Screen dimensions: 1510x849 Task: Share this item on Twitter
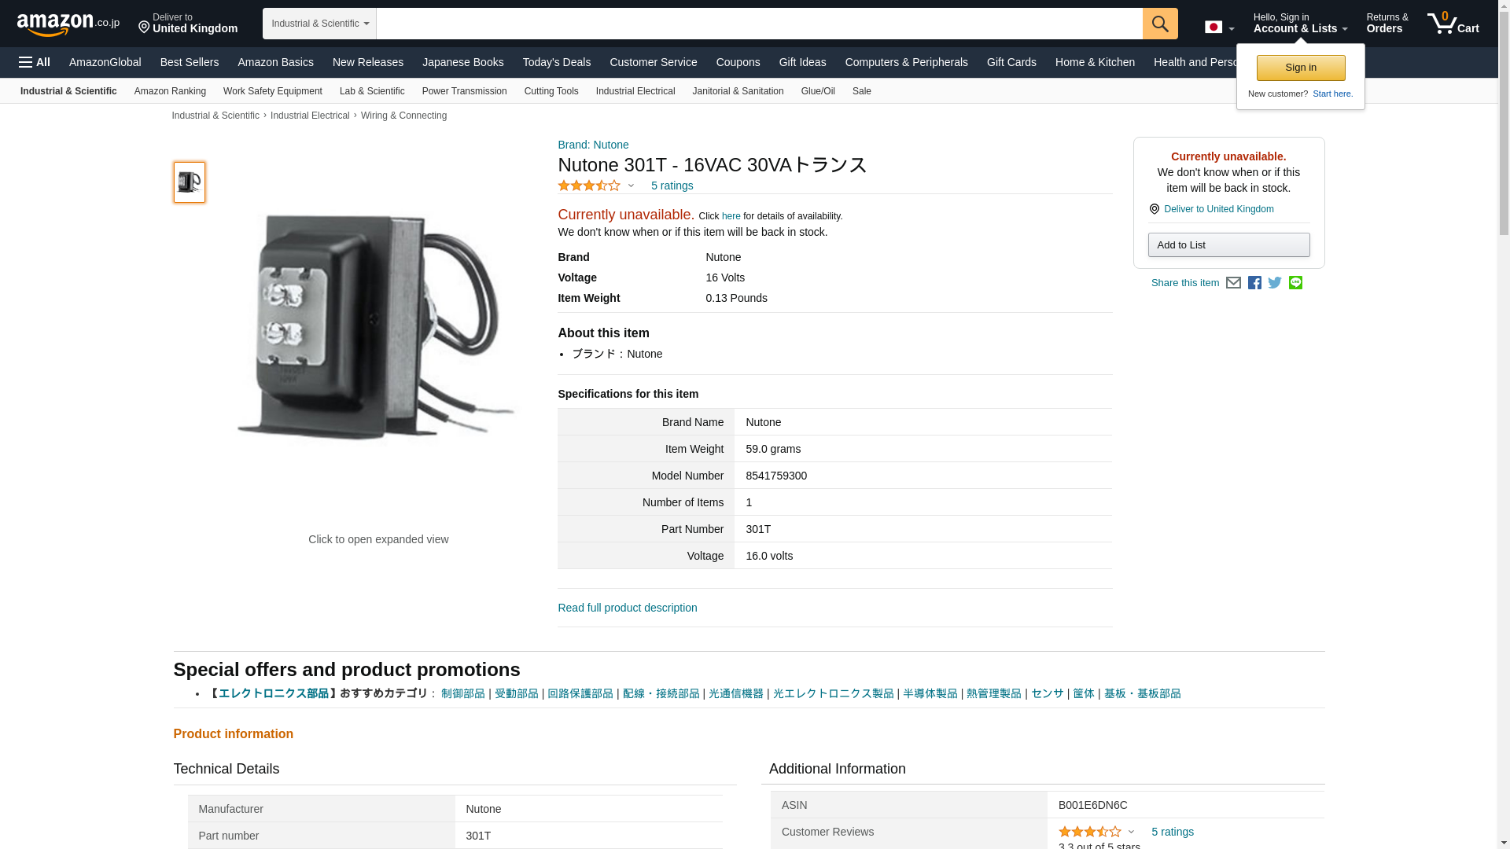coord(1275,283)
